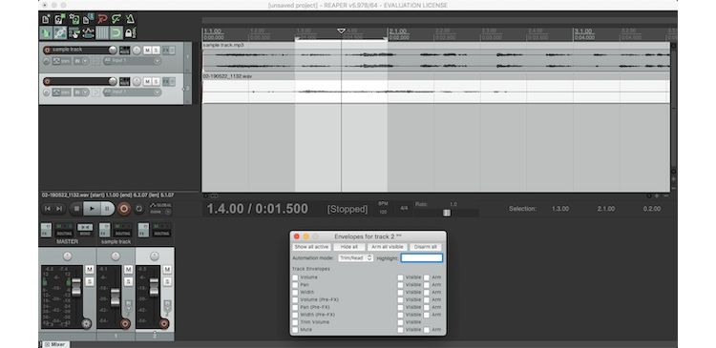Click the BPM value field

[x=383, y=213]
